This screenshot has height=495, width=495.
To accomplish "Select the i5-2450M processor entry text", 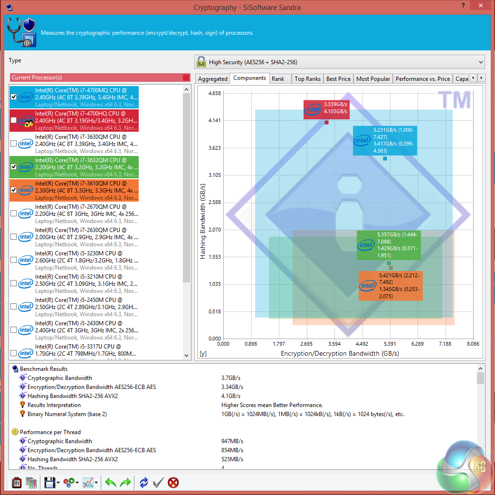I will (x=86, y=307).
